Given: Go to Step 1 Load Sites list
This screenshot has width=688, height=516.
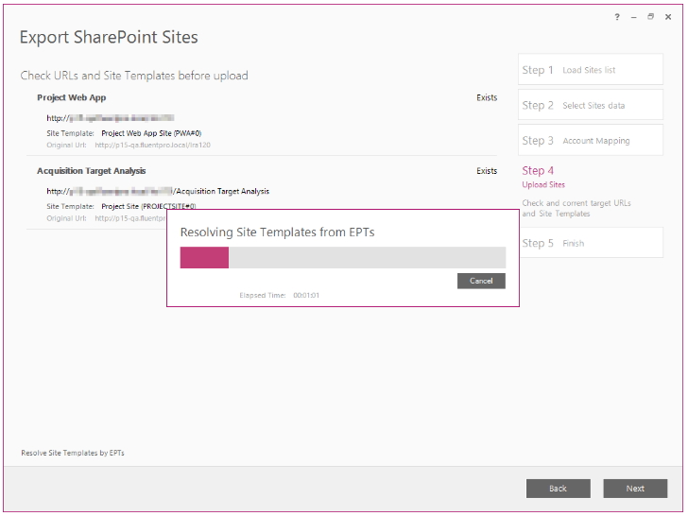Looking at the screenshot, I should click(x=590, y=69).
